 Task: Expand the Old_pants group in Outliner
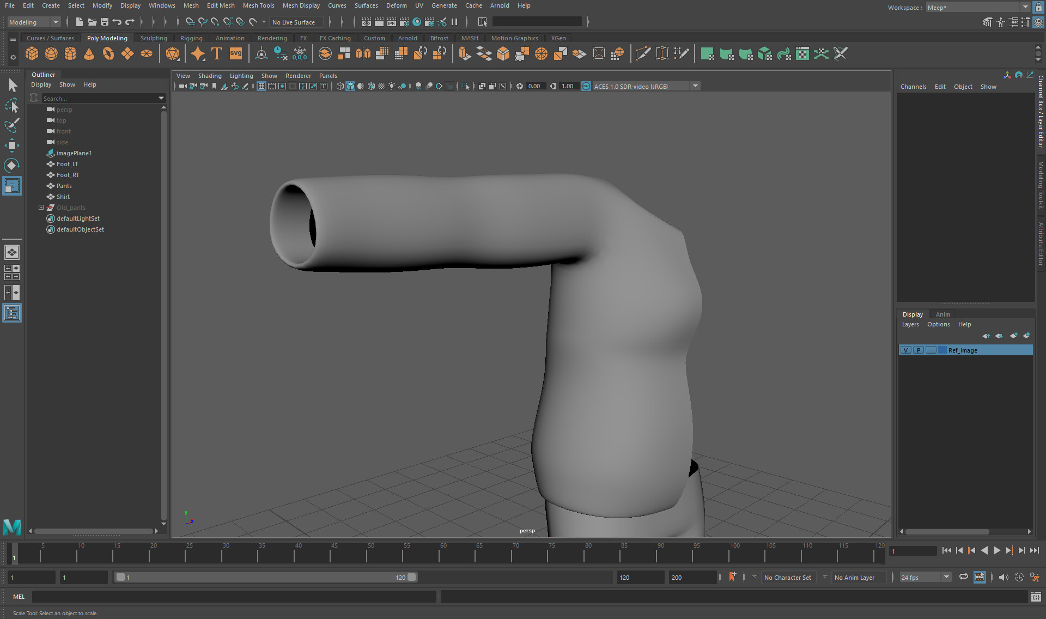tap(41, 208)
